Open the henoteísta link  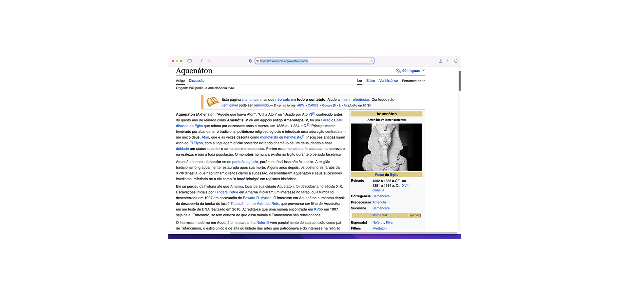tap(293, 137)
